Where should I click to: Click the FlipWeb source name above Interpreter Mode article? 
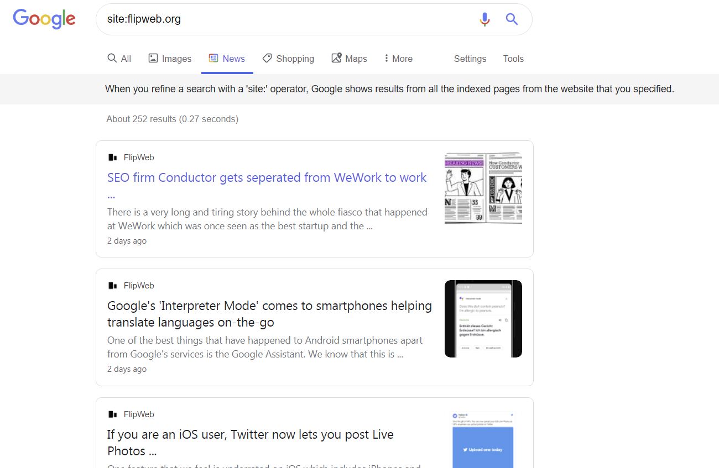(x=139, y=286)
